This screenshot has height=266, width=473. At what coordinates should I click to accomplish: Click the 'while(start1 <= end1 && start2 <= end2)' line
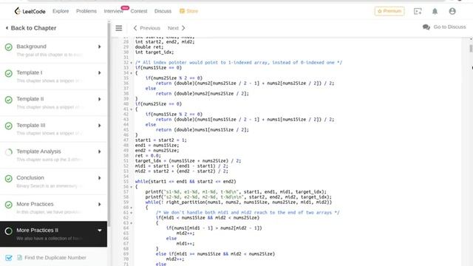pos(186,182)
